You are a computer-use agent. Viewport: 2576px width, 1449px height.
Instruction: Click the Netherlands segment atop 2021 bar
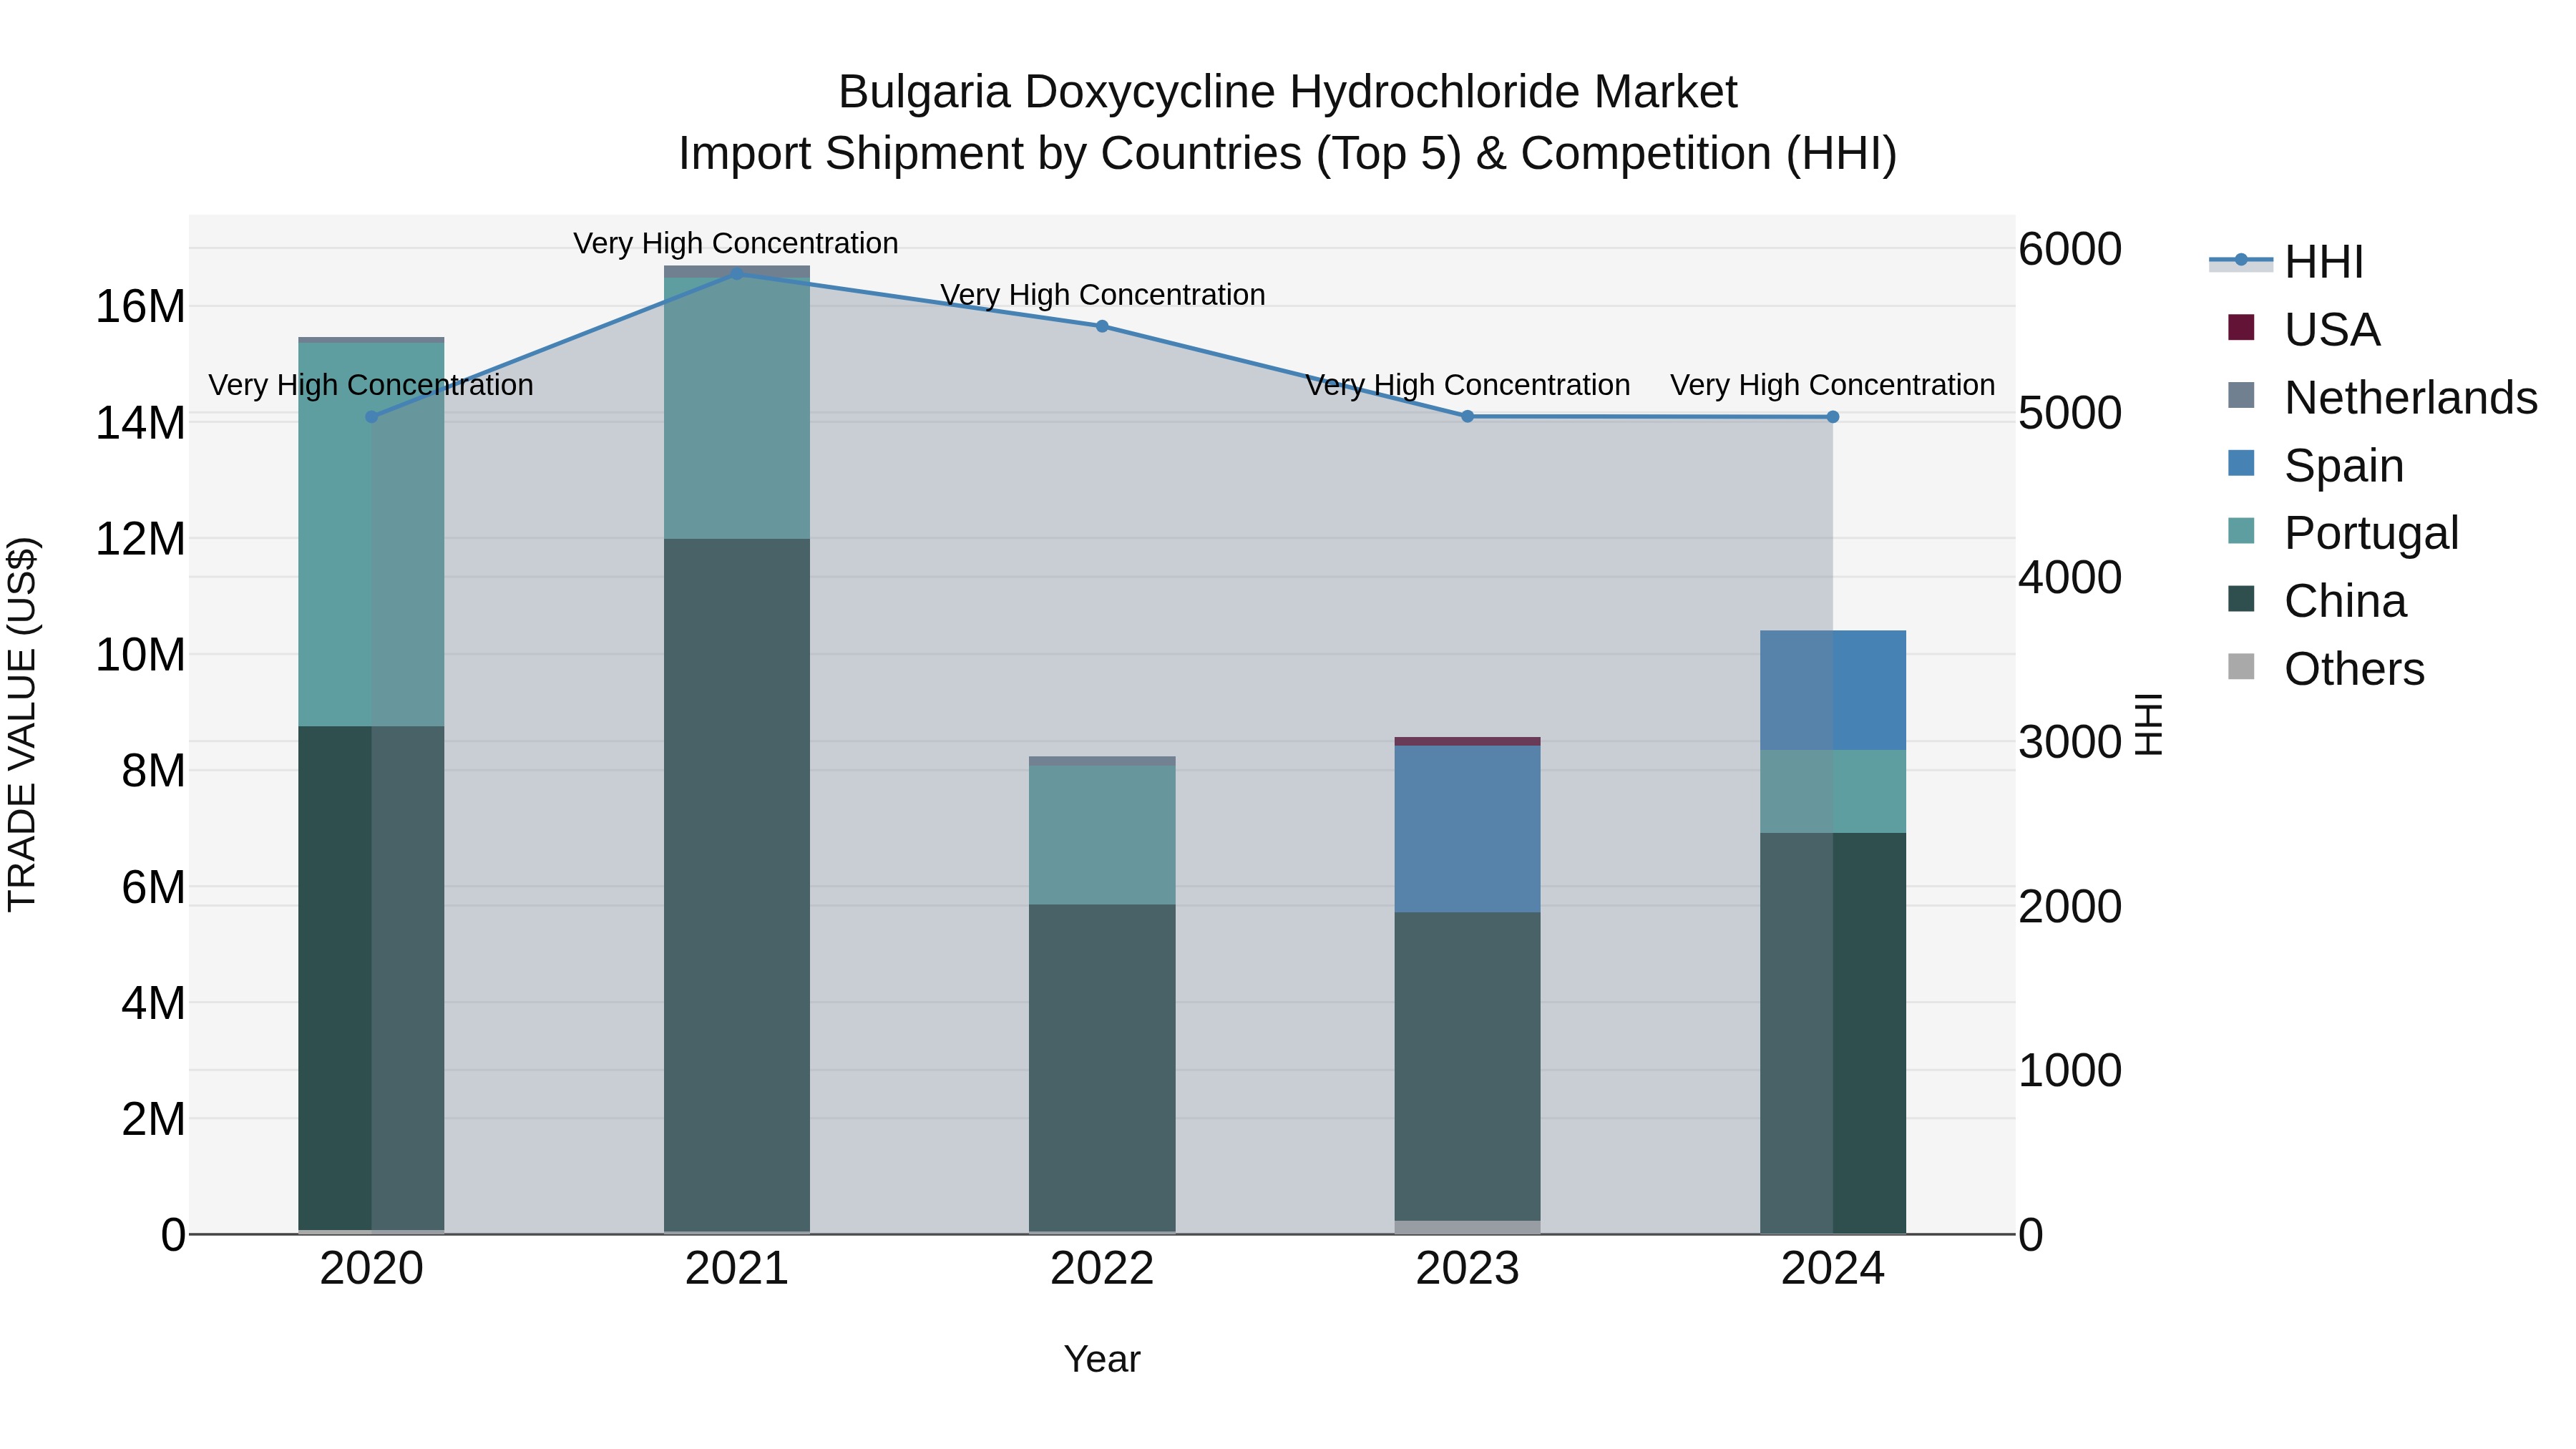(737, 272)
